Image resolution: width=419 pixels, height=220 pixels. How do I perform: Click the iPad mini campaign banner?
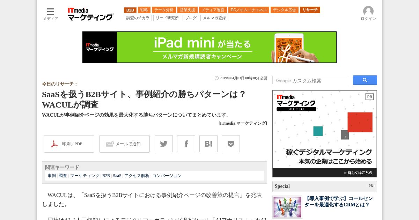[x=209, y=47]
